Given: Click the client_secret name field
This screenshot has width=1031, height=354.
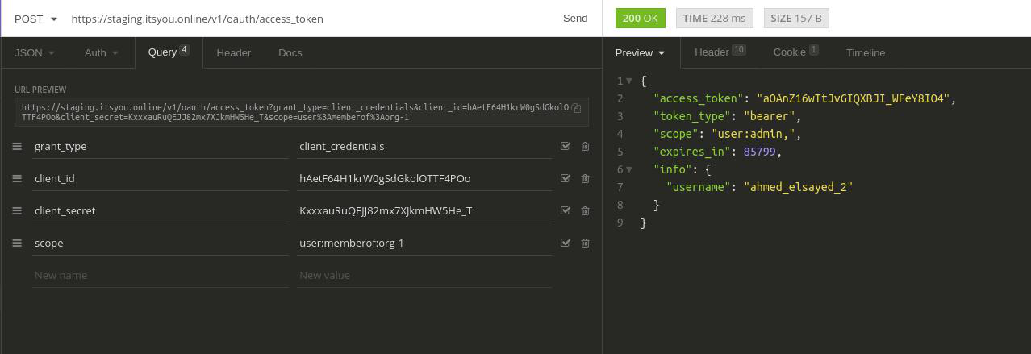Looking at the screenshot, I should [160, 210].
